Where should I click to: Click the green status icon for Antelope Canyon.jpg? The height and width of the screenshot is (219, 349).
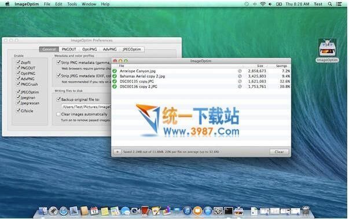coord(115,71)
